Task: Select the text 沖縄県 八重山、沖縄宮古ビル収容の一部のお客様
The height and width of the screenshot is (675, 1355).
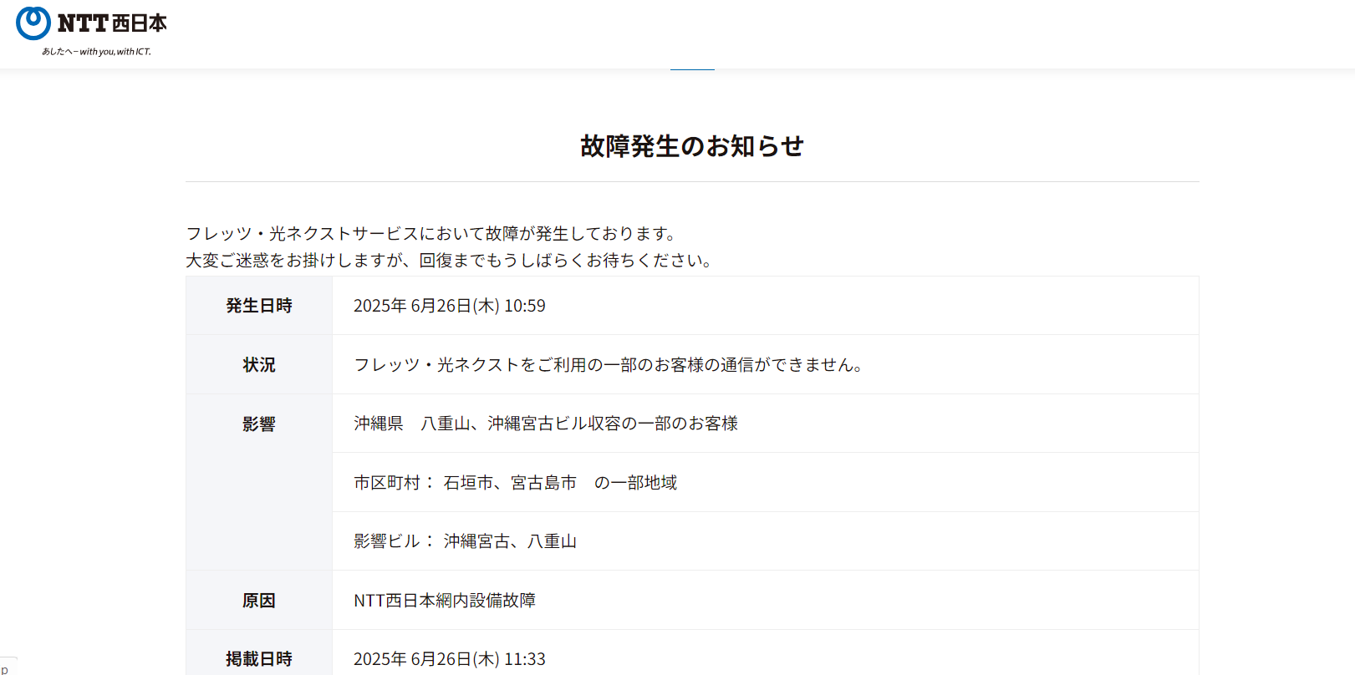Action: click(546, 424)
